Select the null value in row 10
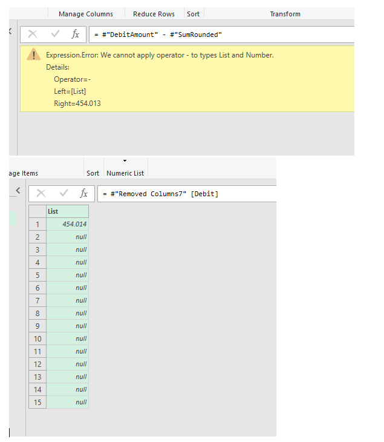Image resolution: width=384 pixels, height=442 pixels. [68, 338]
